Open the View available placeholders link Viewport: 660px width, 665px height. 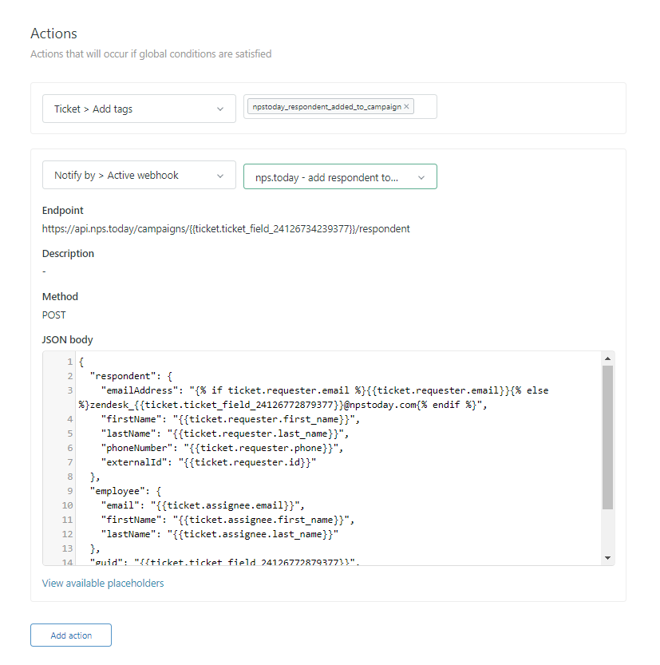[103, 584]
